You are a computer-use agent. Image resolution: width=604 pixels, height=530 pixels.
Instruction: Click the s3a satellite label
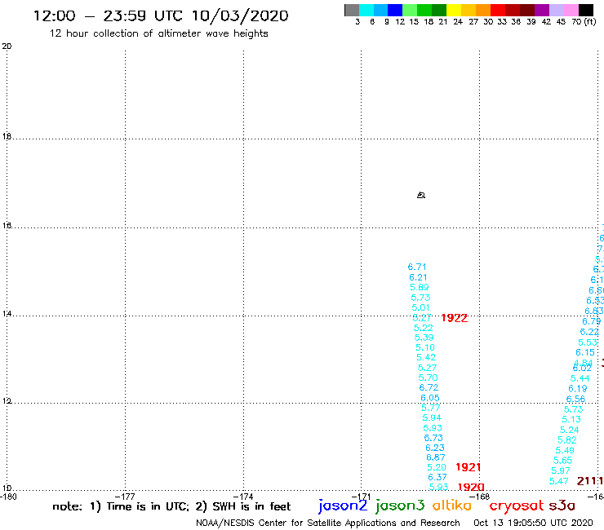(x=562, y=506)
